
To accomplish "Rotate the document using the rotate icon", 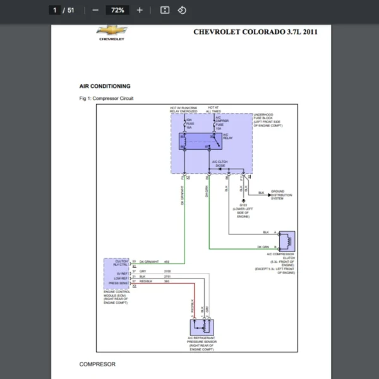I will [182, 10].
